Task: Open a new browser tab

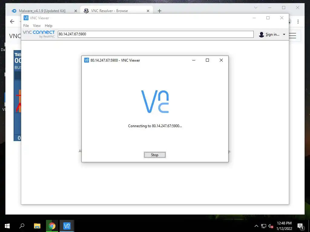Action: 160,11
